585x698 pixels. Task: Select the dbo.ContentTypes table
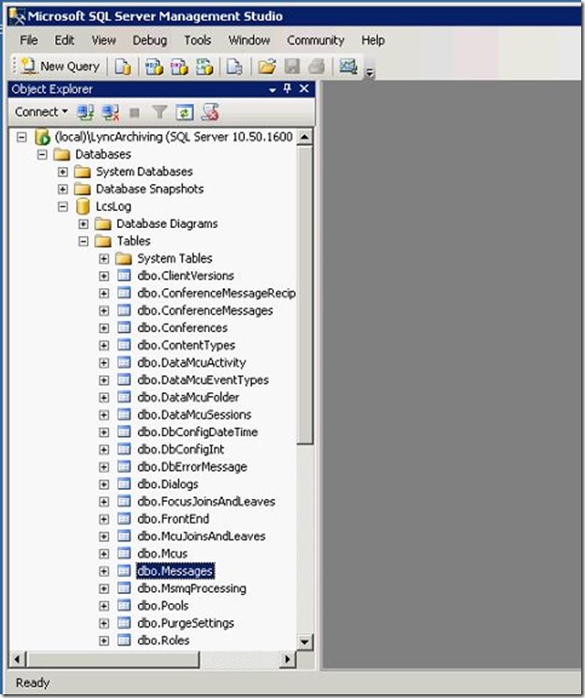[187, 345]
